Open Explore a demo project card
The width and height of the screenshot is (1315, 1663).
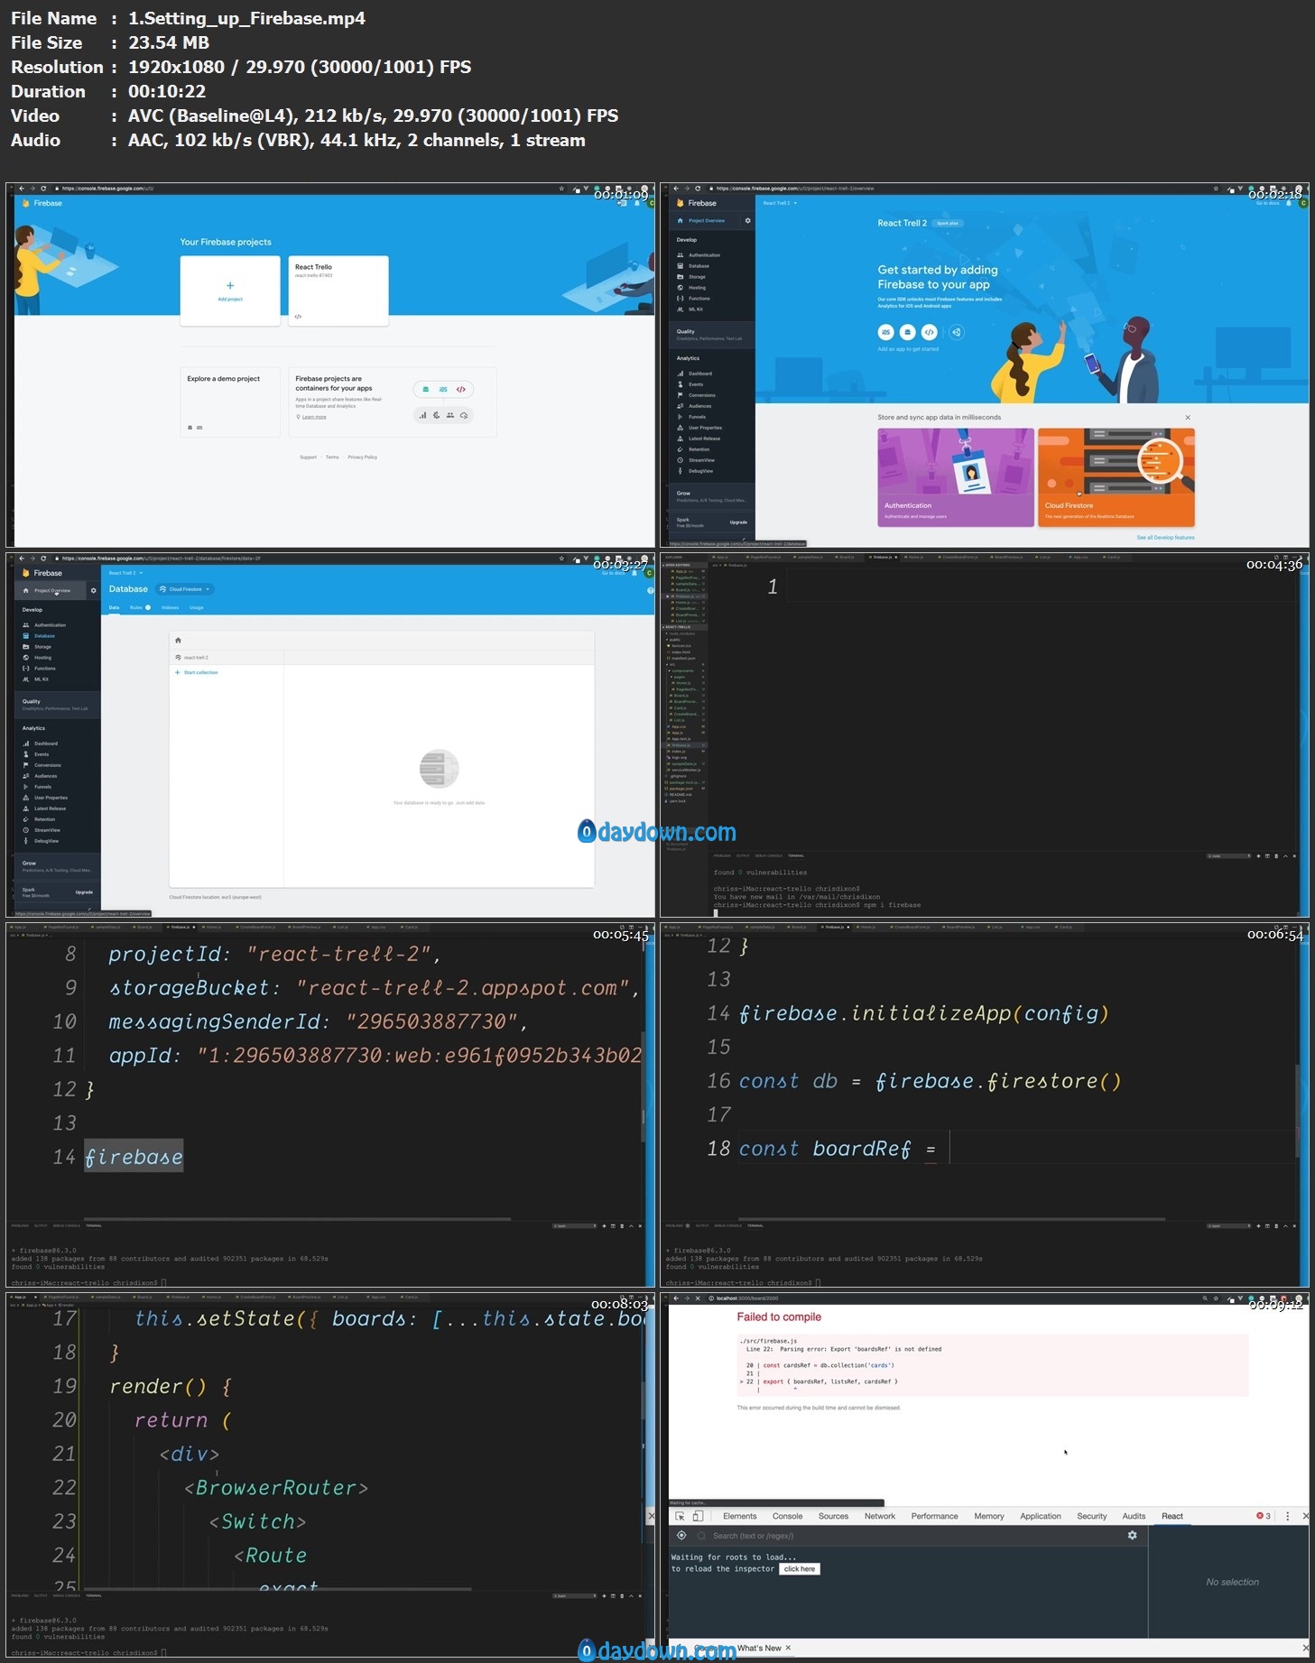point(230,402)
